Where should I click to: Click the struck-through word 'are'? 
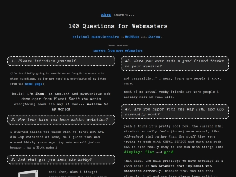point(189,92)
